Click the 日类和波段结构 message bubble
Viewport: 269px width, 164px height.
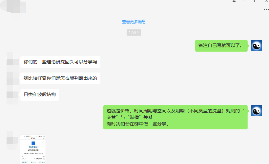(x=39, y=95)
